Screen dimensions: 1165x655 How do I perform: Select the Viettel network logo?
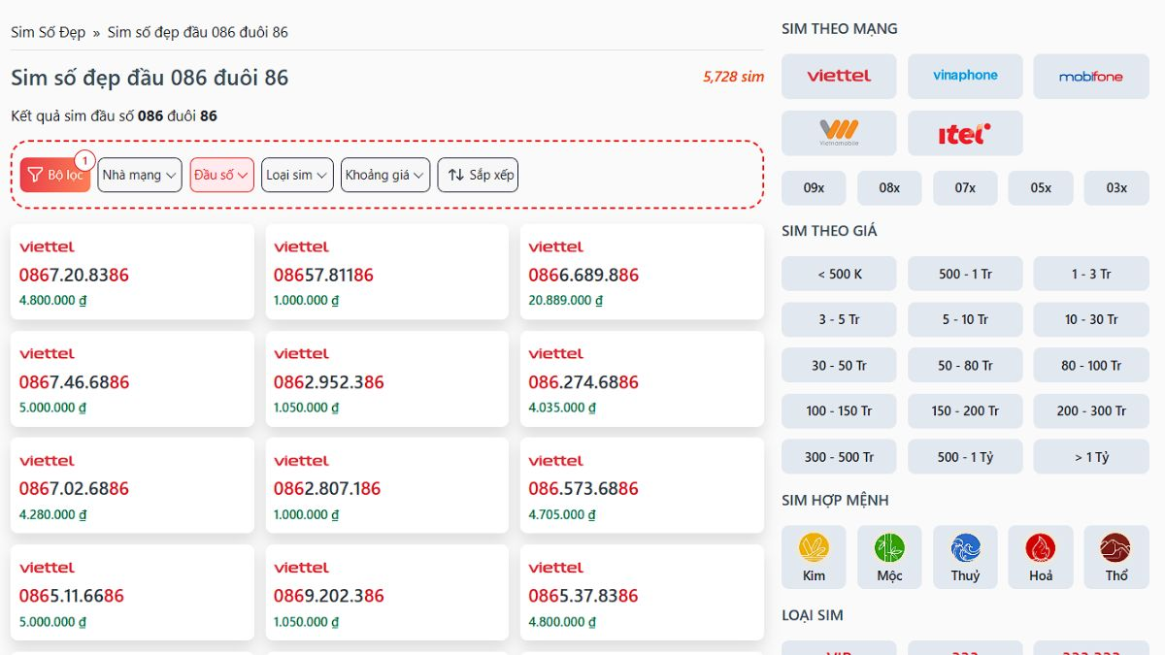[x=839, y=76]
